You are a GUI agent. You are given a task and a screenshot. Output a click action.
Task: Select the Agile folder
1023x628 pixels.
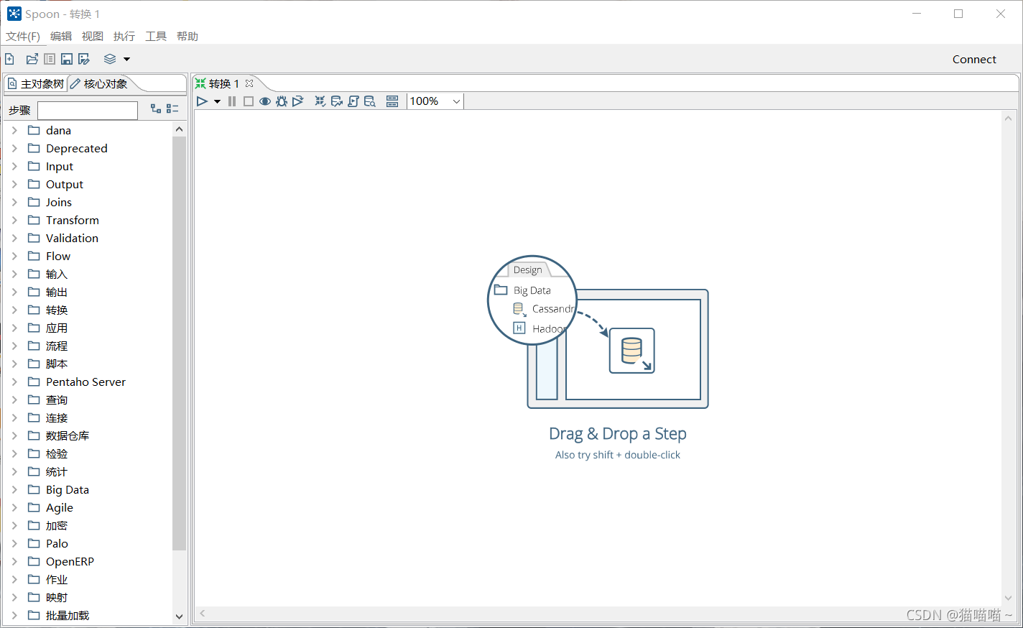[x=60, y=507]
